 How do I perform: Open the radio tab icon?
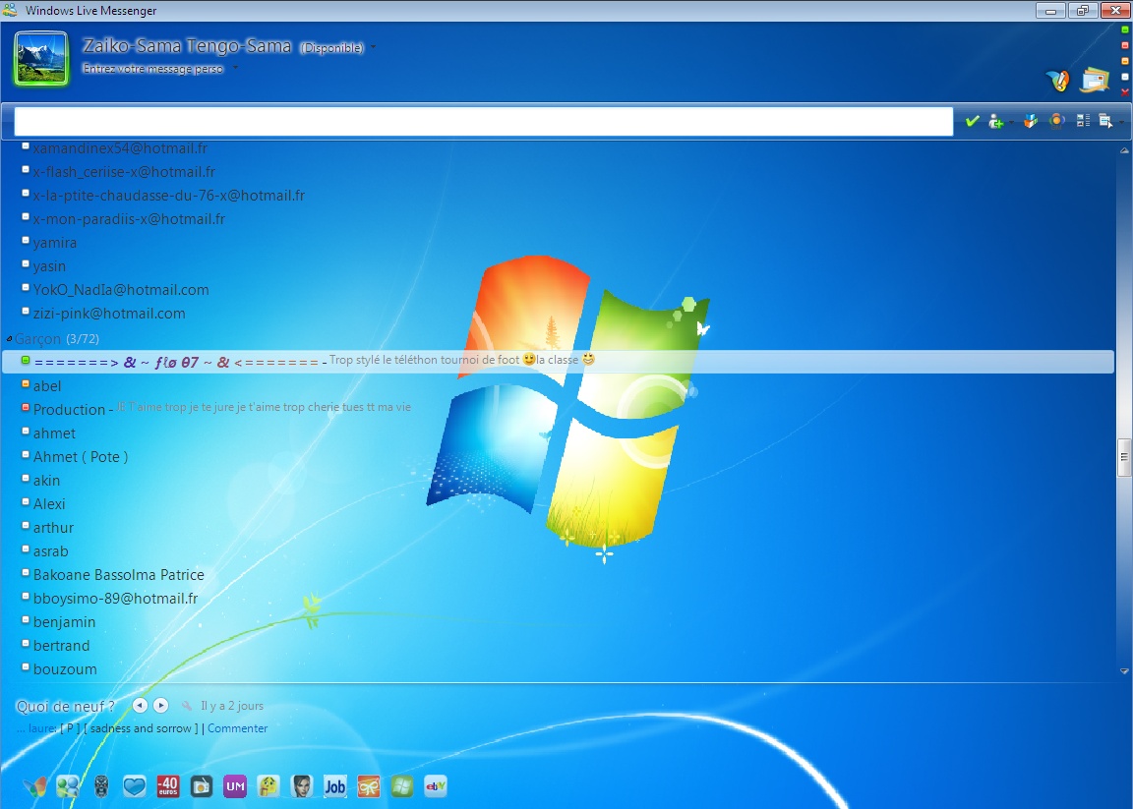coord(202,785)
